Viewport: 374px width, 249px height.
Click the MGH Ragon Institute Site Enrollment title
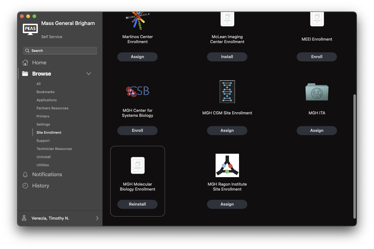pyautogui.click(x=227, y=187)
